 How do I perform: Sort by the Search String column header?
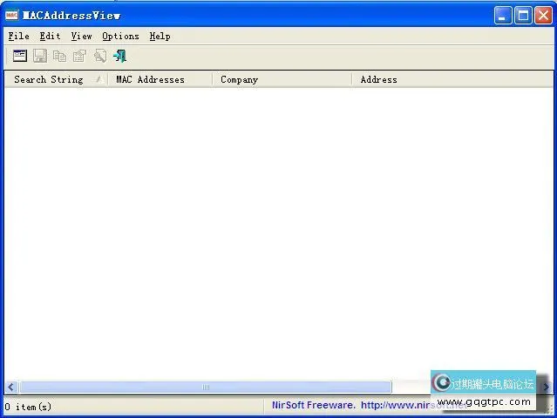(56, 79)
